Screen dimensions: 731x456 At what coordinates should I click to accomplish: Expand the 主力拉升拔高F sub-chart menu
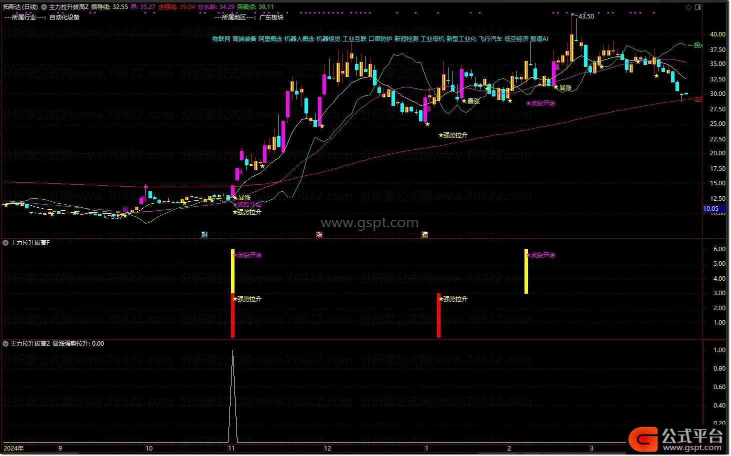(x=6, y=243)
